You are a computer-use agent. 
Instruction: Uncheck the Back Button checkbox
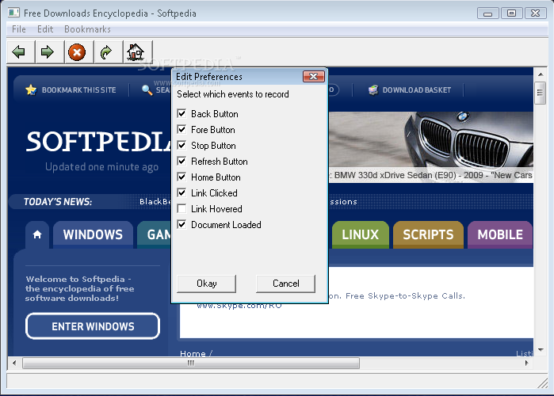click(x=181, y=113)
